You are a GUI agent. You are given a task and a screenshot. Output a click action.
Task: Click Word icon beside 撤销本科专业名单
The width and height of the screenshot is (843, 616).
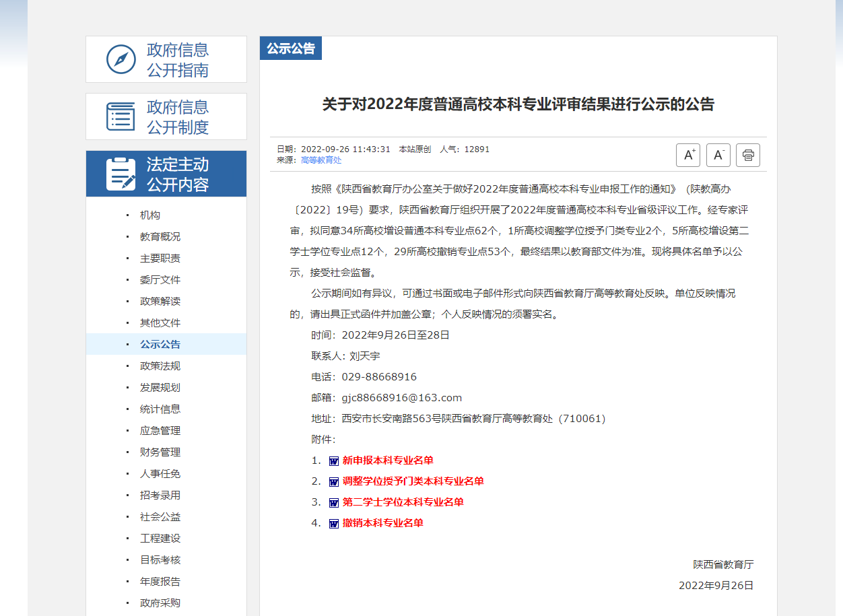coord(334,524)
